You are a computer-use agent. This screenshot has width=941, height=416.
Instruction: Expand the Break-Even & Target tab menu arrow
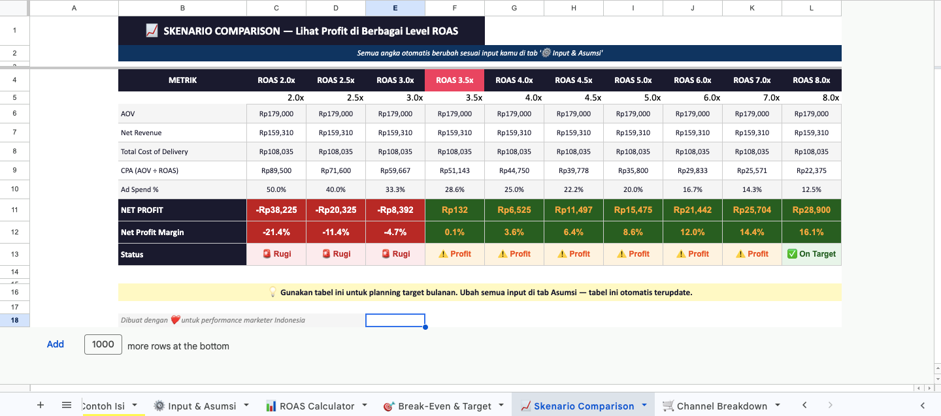(x=501, y=406)
